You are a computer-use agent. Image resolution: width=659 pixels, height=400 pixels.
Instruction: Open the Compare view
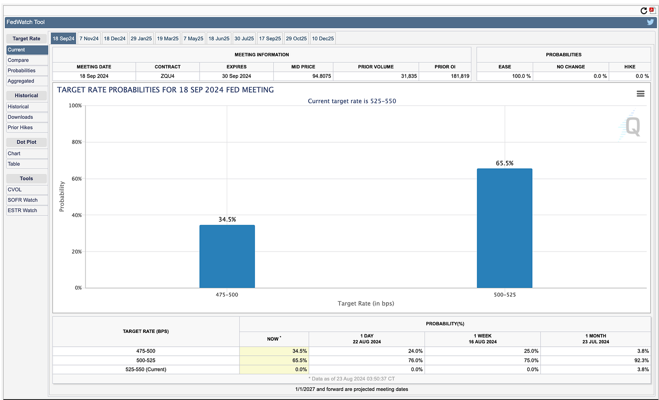click(27, 60)
